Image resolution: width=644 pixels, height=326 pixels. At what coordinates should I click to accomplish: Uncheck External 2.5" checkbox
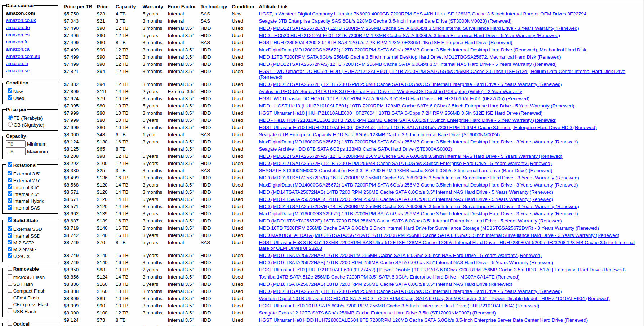(10, 180)
